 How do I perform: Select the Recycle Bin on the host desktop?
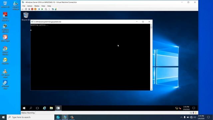tap(5, 4)
